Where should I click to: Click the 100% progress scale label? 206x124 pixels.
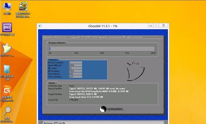(x=153, y=53)
